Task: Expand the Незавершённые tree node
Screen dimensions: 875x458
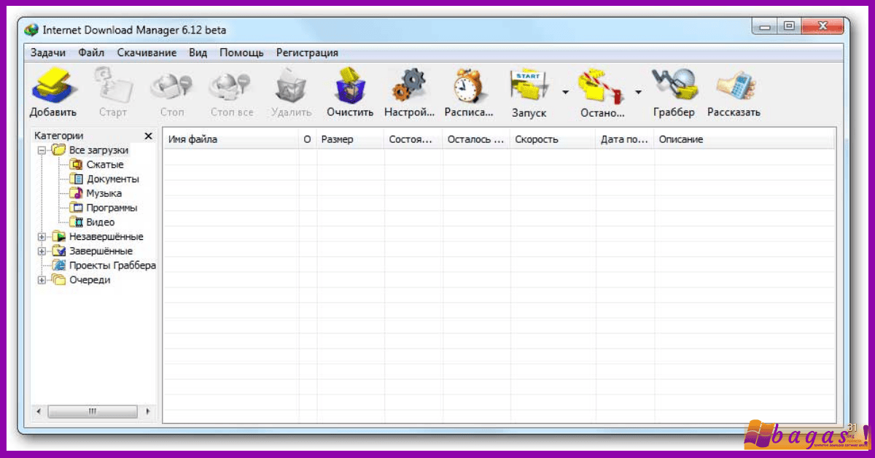Action: tap(42, 236)
